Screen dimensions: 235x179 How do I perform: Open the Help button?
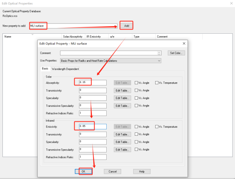142,171
